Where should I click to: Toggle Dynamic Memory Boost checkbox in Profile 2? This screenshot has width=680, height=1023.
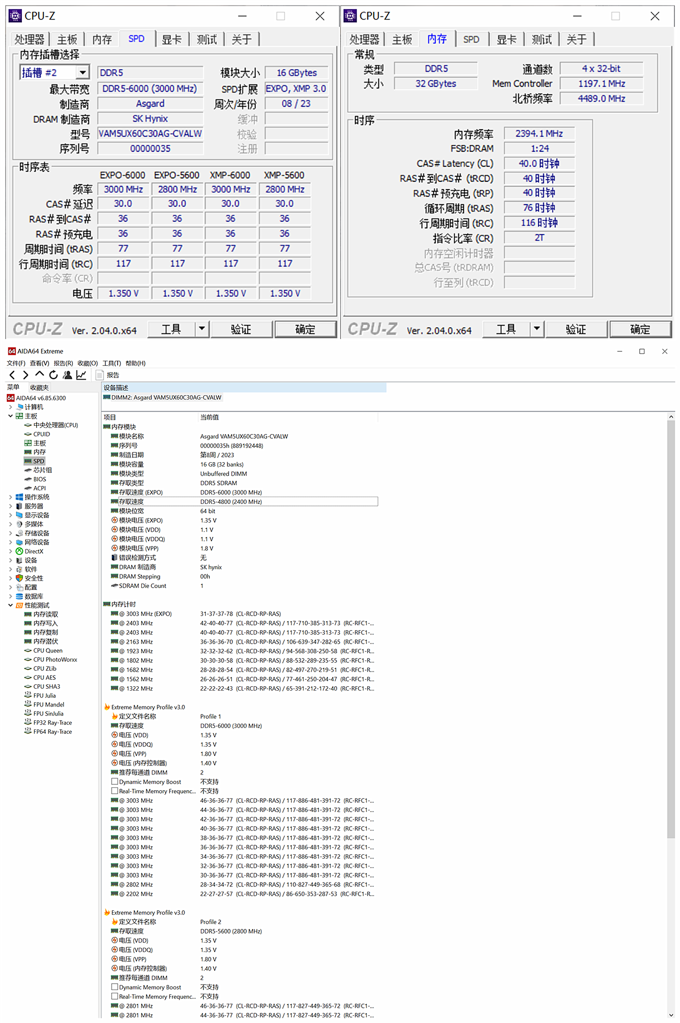pyautogui.click(x=115, y=987)
